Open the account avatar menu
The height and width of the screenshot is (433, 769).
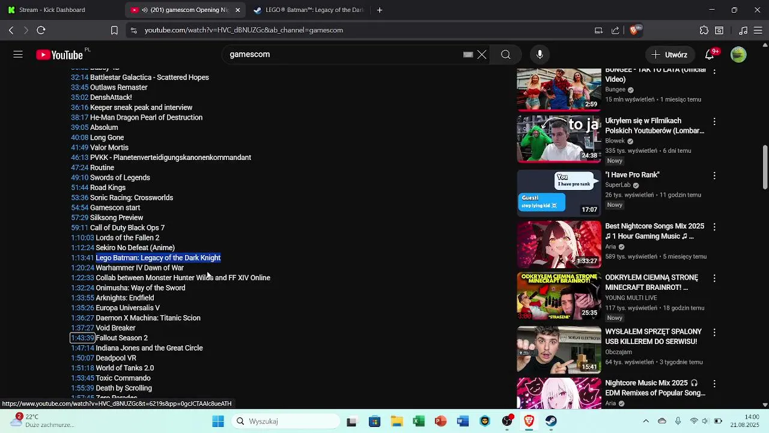pyautogui.click(x=738, y=55)
